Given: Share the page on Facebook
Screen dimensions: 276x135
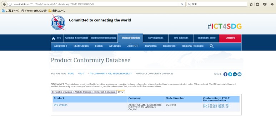Looking at the screenshot, I should [225, 74].
